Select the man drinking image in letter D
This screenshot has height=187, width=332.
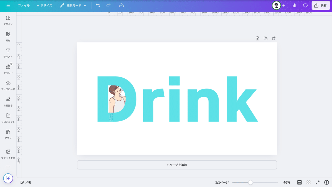point(117,99)
